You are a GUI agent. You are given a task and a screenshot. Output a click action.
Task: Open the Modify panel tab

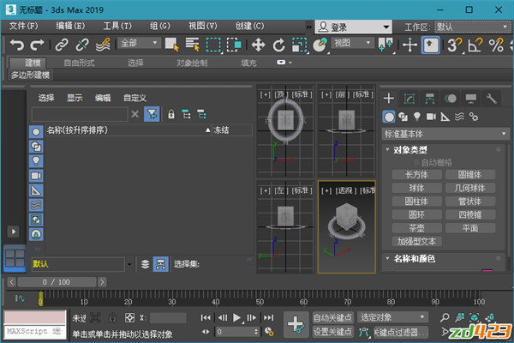(409, 98)
